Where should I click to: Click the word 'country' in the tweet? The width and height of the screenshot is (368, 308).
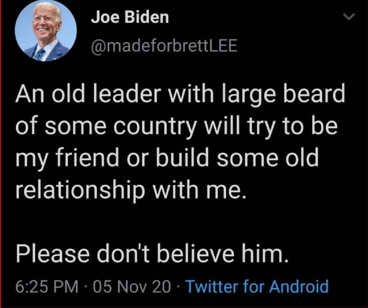(154, 126)
